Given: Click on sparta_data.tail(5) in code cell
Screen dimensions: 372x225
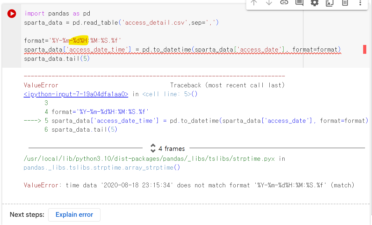Looking at the screenshot, I should (57, 59).
